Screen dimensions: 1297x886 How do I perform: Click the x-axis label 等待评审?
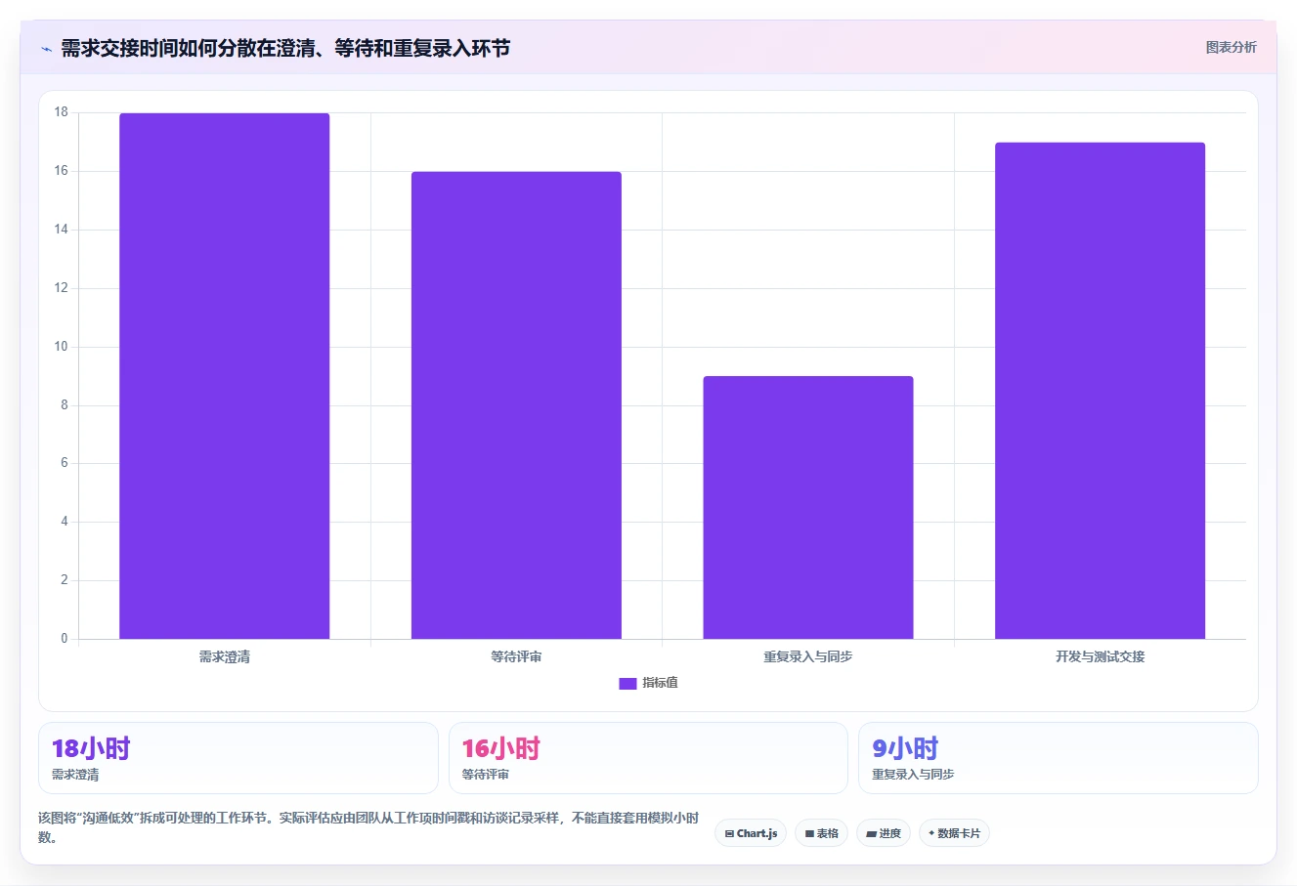(516, 656)
